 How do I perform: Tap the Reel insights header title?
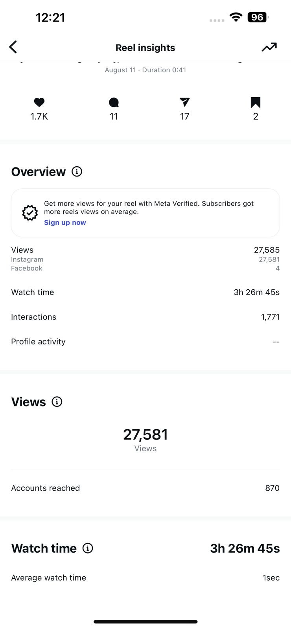point(145,48)
